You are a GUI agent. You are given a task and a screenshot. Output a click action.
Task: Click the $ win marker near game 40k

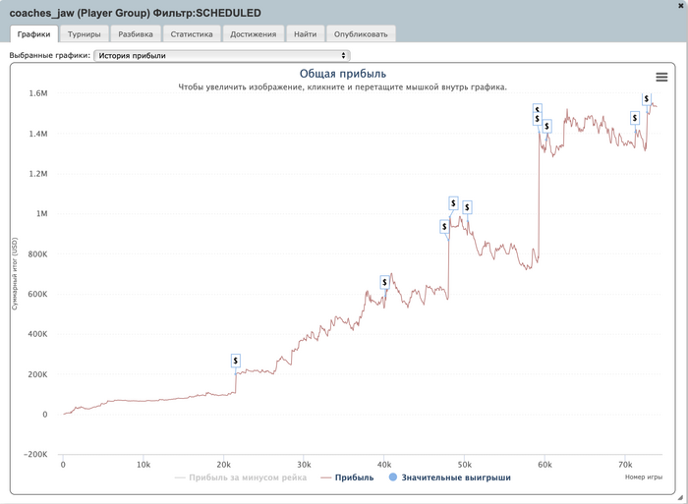385,282
